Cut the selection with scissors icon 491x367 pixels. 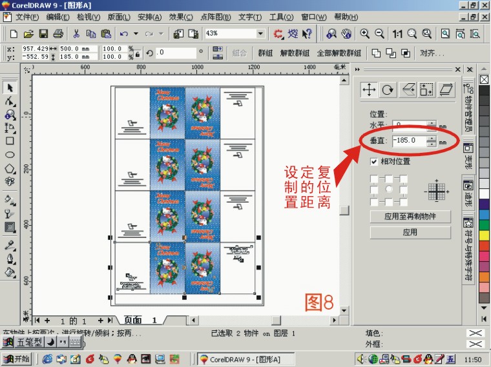point(76,34)
